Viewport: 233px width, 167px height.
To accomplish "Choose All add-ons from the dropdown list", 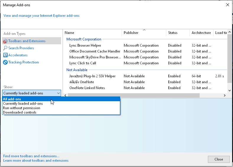I will [61, 99].
